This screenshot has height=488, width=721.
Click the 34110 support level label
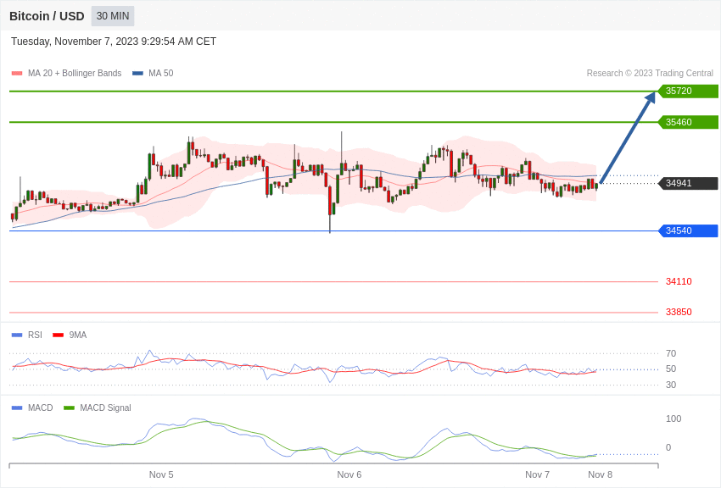coord(679,281)
